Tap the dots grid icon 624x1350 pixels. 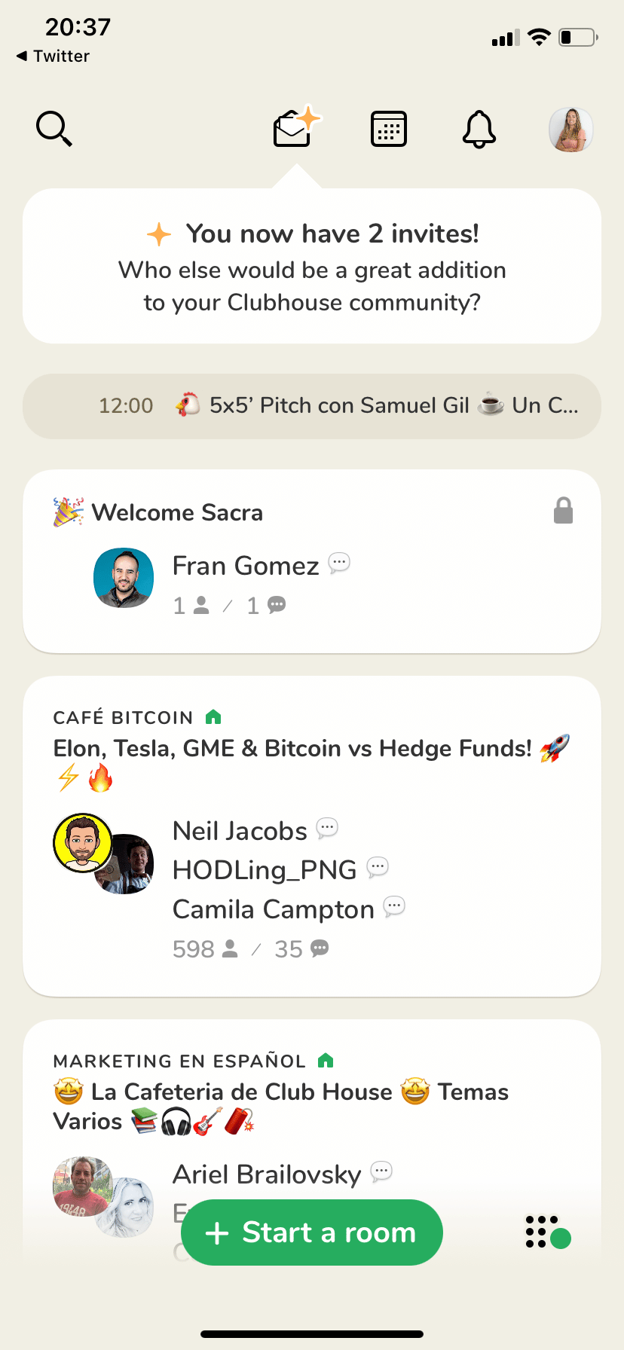[547, 1232]
